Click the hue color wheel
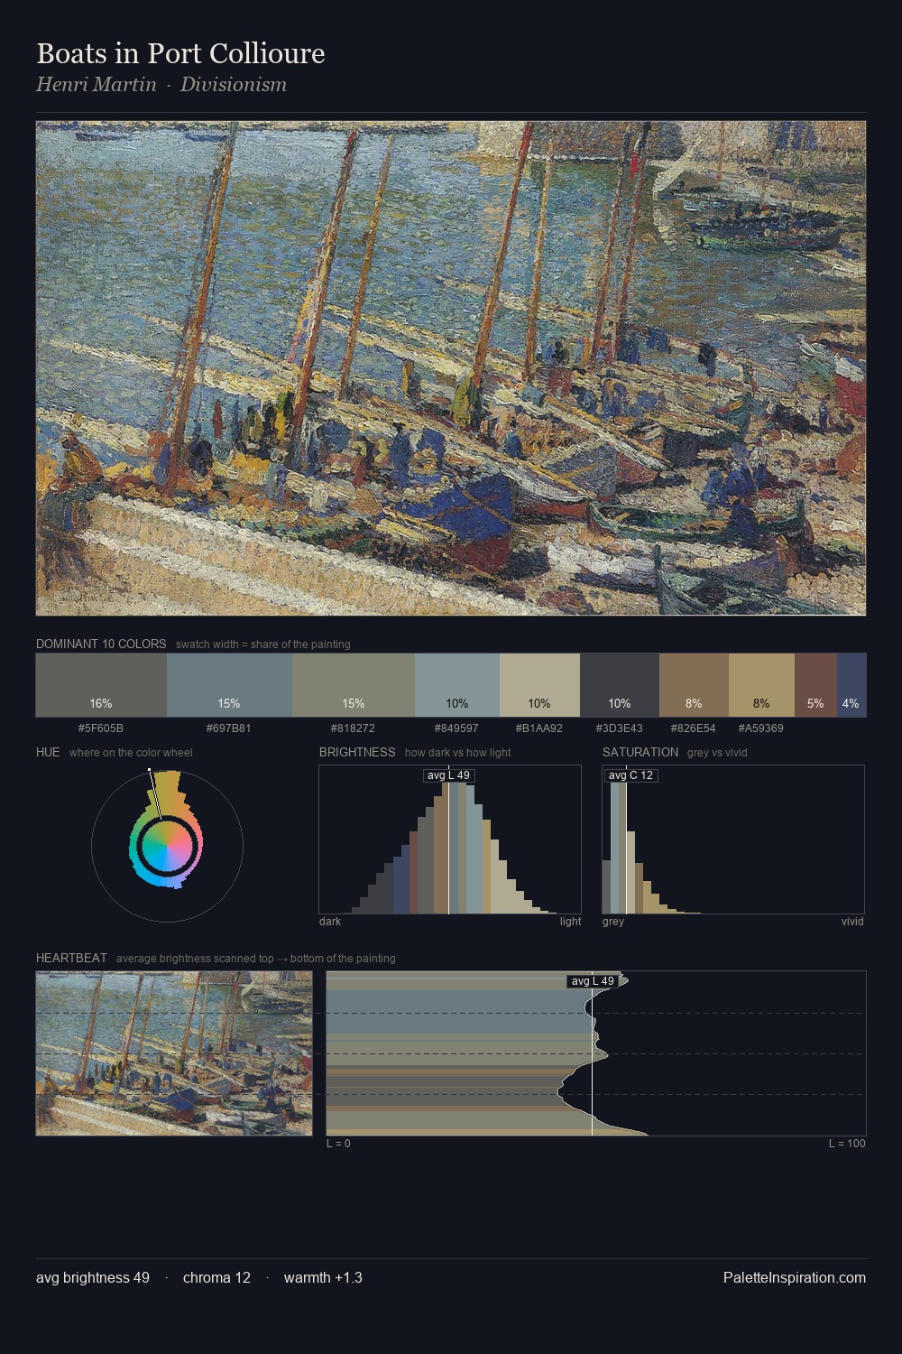This screenshot has width=902, height=1354. pos(167,846)
